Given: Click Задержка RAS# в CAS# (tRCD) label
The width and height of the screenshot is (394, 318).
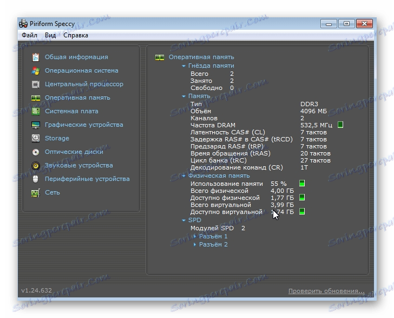Looking at the screenshot, I should [x=241, y=139].
